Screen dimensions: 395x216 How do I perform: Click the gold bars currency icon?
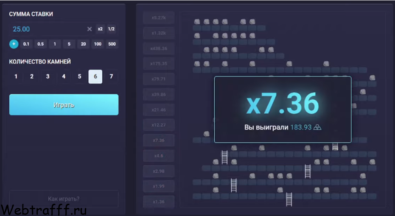(317, 127)
